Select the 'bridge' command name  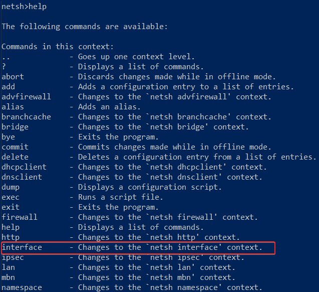click(15, 127)
